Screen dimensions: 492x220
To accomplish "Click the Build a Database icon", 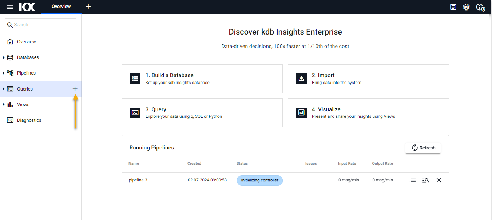I will (135, 79).
